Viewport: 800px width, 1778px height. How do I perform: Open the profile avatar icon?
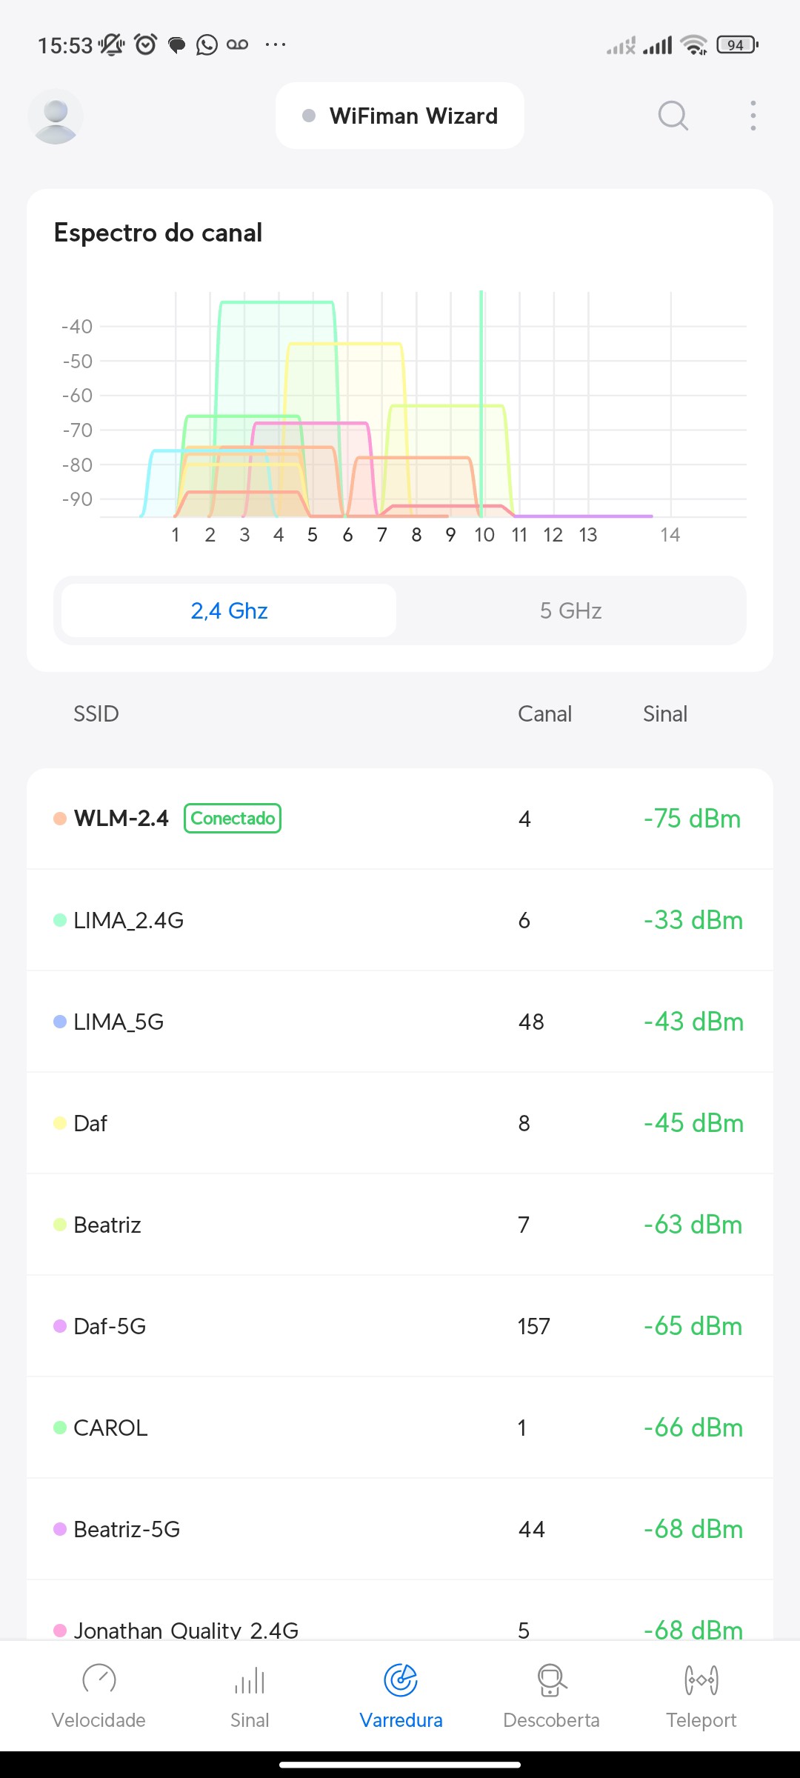click(x=56, y=116)
